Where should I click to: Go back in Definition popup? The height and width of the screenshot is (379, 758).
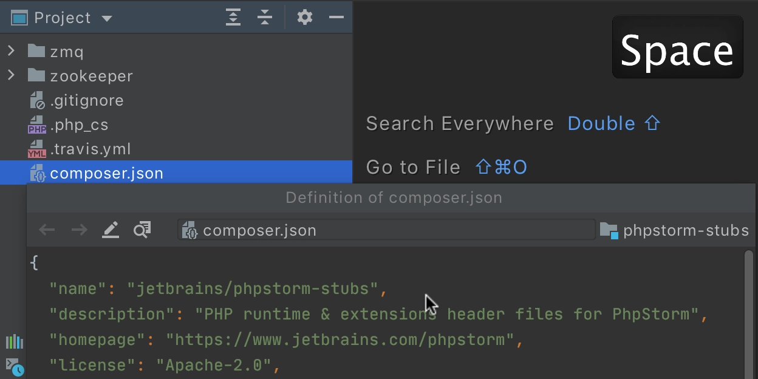(47, 230)
